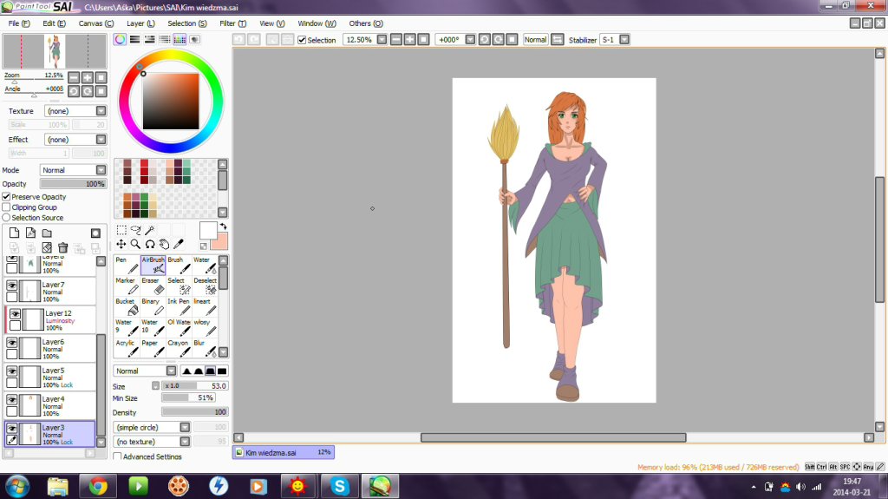Choose the magic wand tool
888x499 pixels.
[x=149, y=230]
